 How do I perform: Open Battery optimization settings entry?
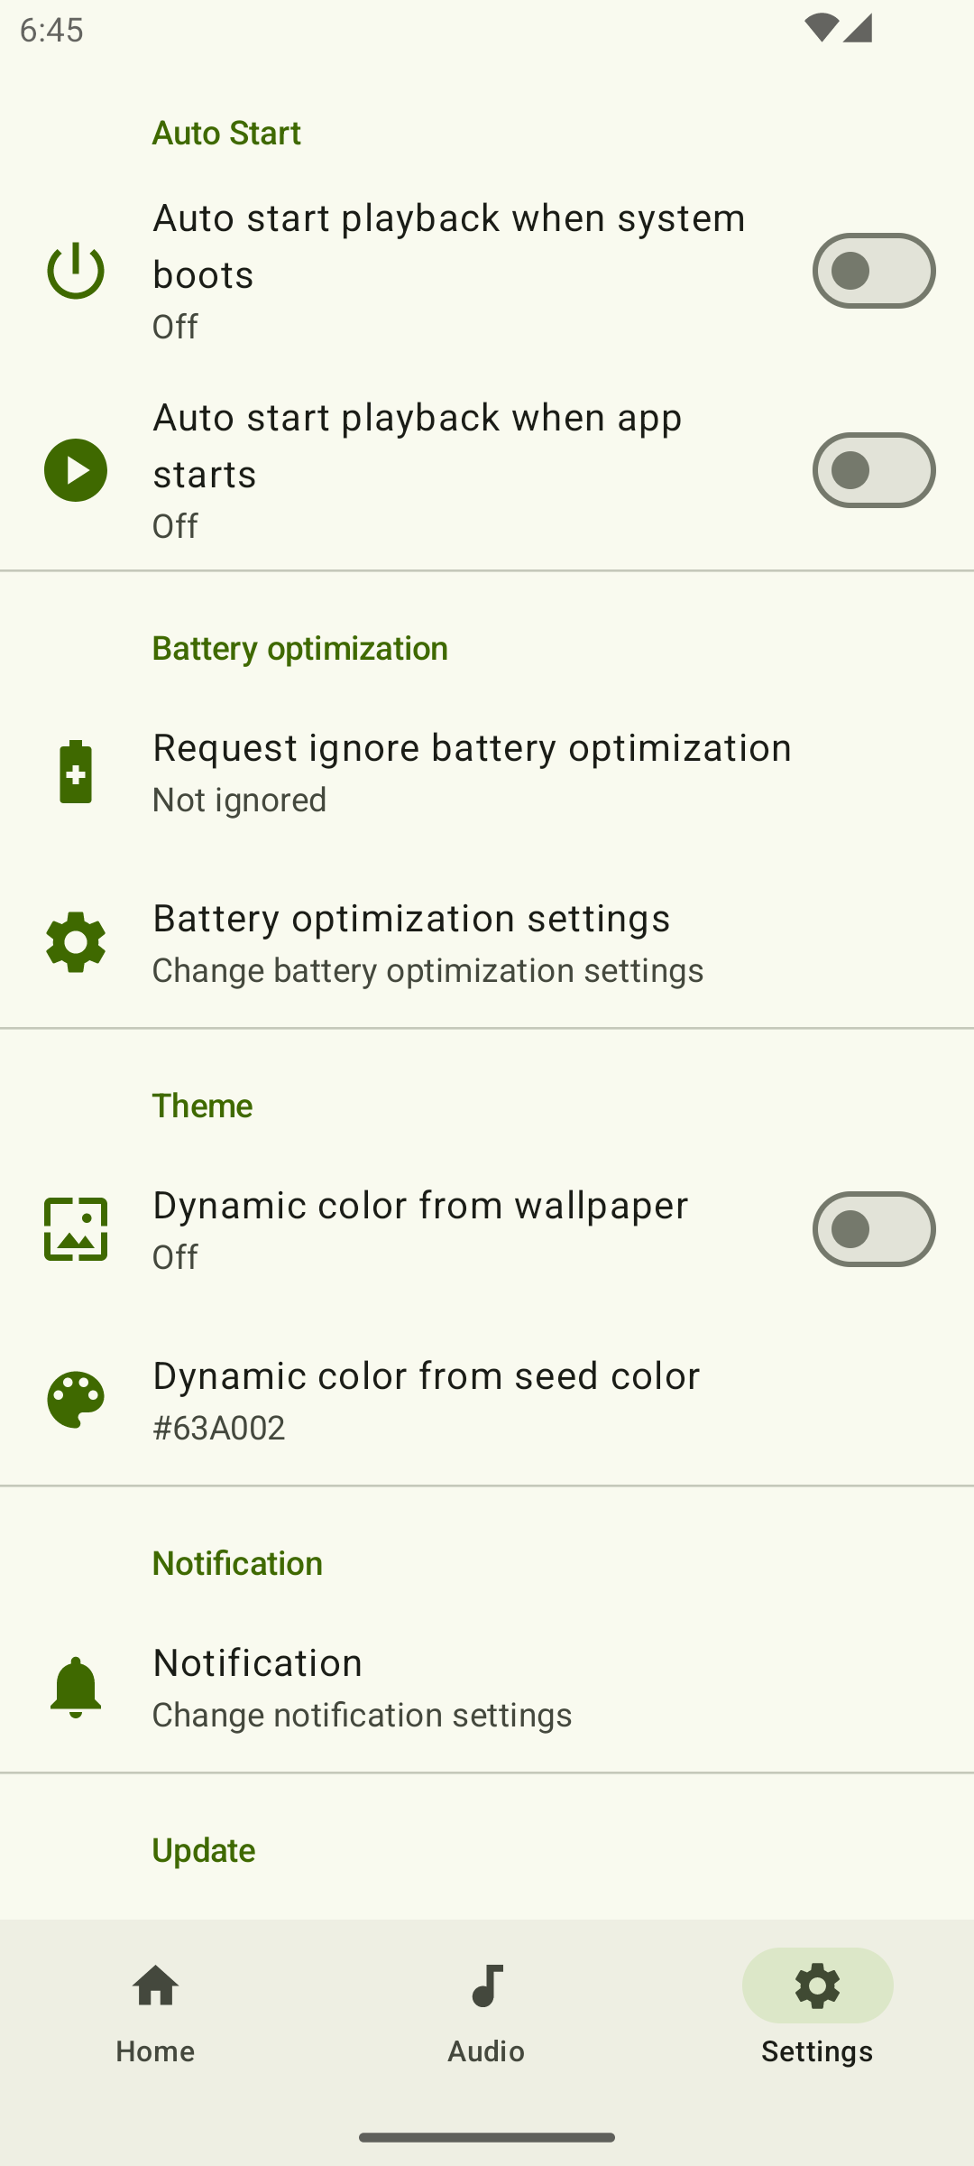(x=427, y=942)
